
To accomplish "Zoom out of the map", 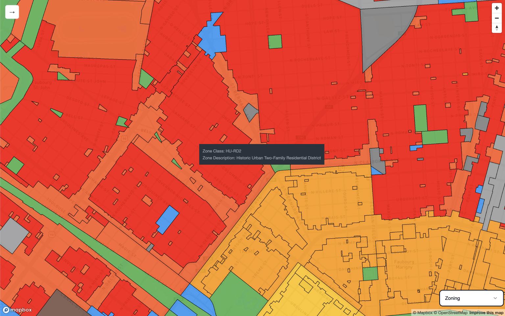I will click(x=496, y=18).
